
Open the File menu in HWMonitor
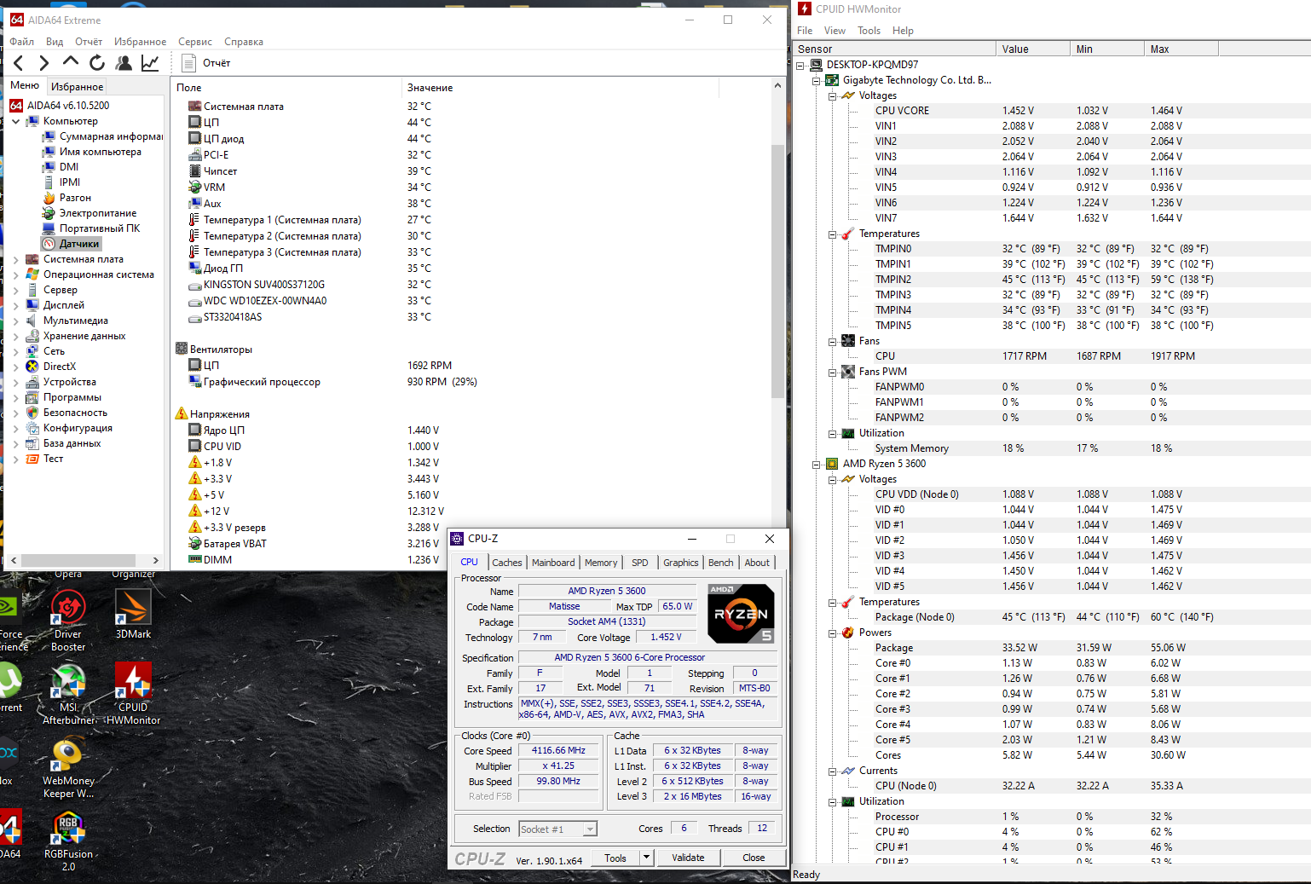pyautogui.click(x=805, y=31)
